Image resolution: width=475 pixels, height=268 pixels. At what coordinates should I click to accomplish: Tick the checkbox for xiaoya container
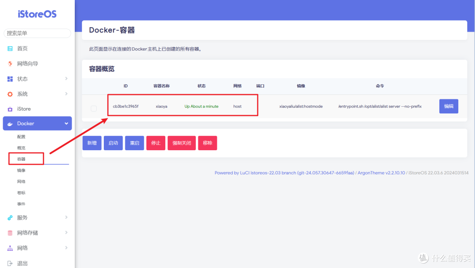(x=94, y=108)
